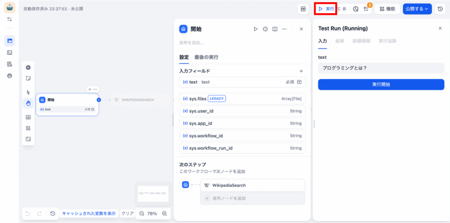Viewport: 450px width, 223px height.
Task: Open the 76% zoom level dropdown
Action: pos(152,213)
